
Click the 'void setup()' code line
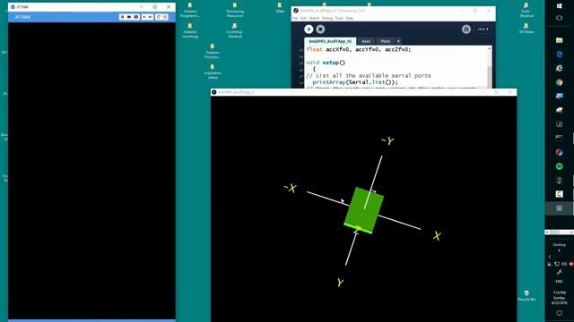tap(326, 63)
